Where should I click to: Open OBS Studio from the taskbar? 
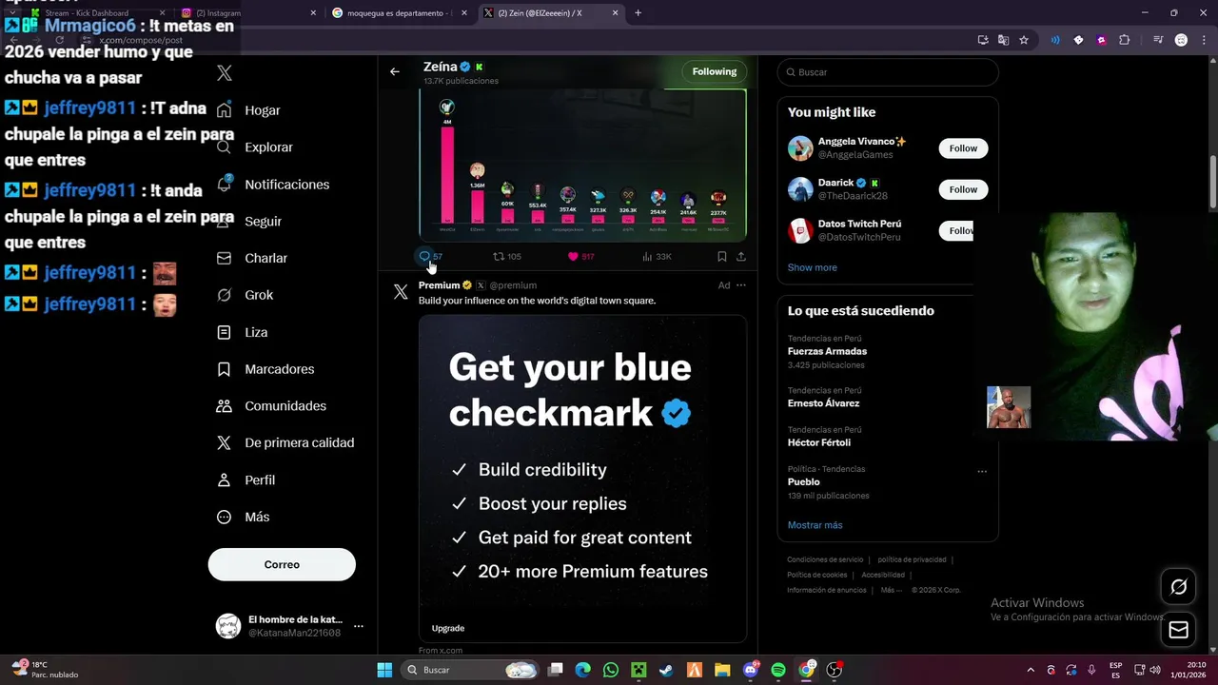point(835,670)
